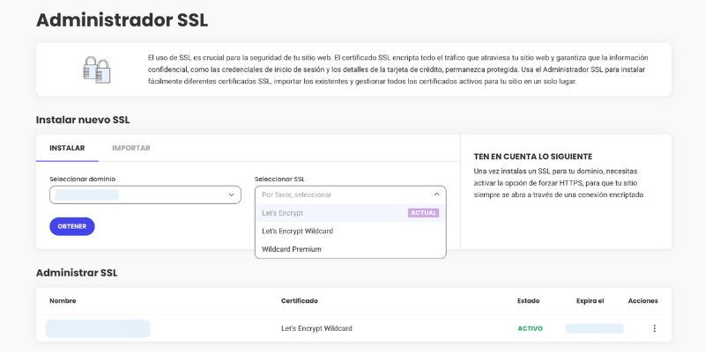Choose Wildcard Premium option
Screen dimensions: 705x352
[x=351, y=249]
